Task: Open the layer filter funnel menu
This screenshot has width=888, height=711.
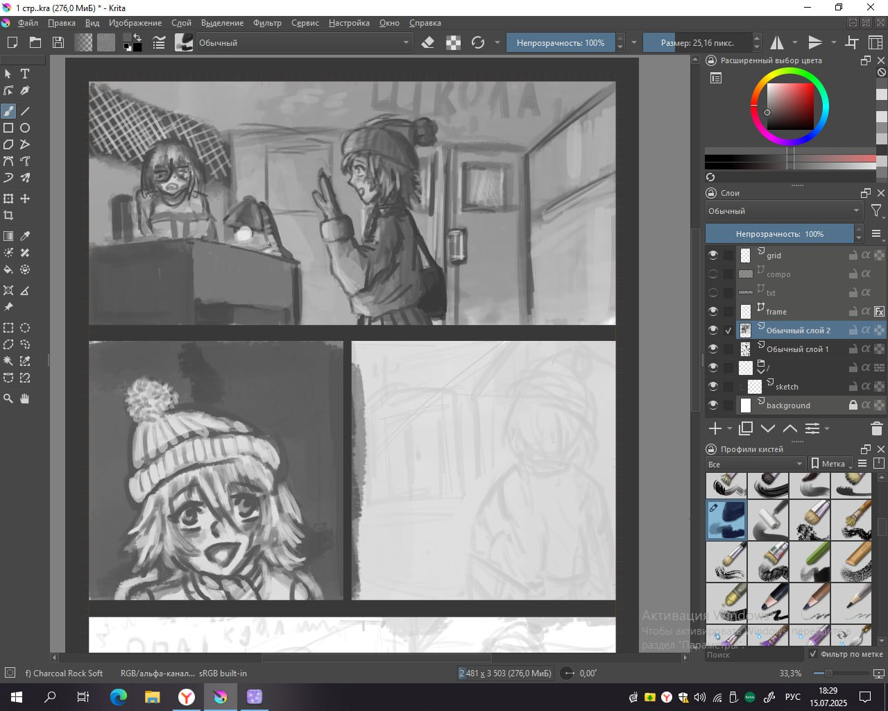Action: (876, 211)
